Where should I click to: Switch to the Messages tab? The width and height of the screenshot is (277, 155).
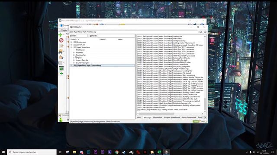pyautogui.click(x=148, y=118)
